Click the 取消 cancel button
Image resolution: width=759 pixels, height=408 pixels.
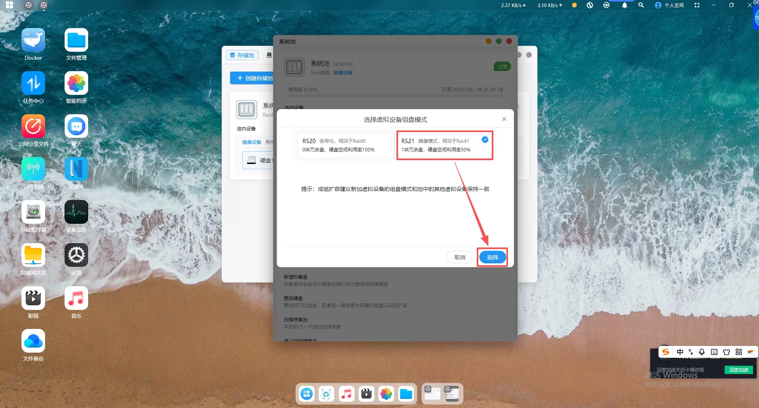[460, 257]
